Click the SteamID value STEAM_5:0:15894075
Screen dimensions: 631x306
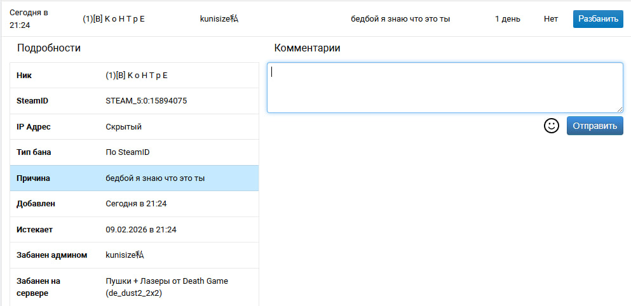click(146, 101)
